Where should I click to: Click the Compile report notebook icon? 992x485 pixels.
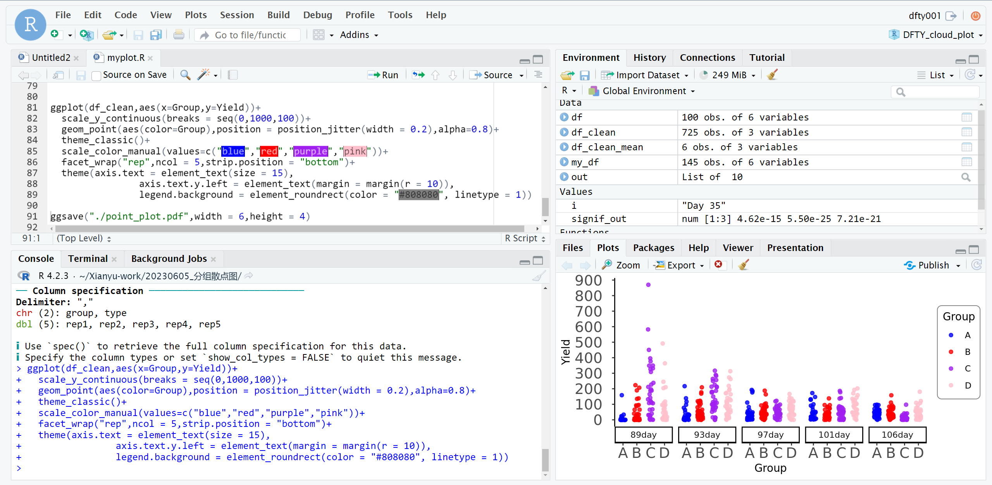click(232, 75)
